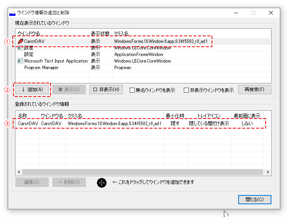Image resolution: width=288 pixels, height=217 pixels.
Task: Click the 非表示(H) button
Action: 106,90
